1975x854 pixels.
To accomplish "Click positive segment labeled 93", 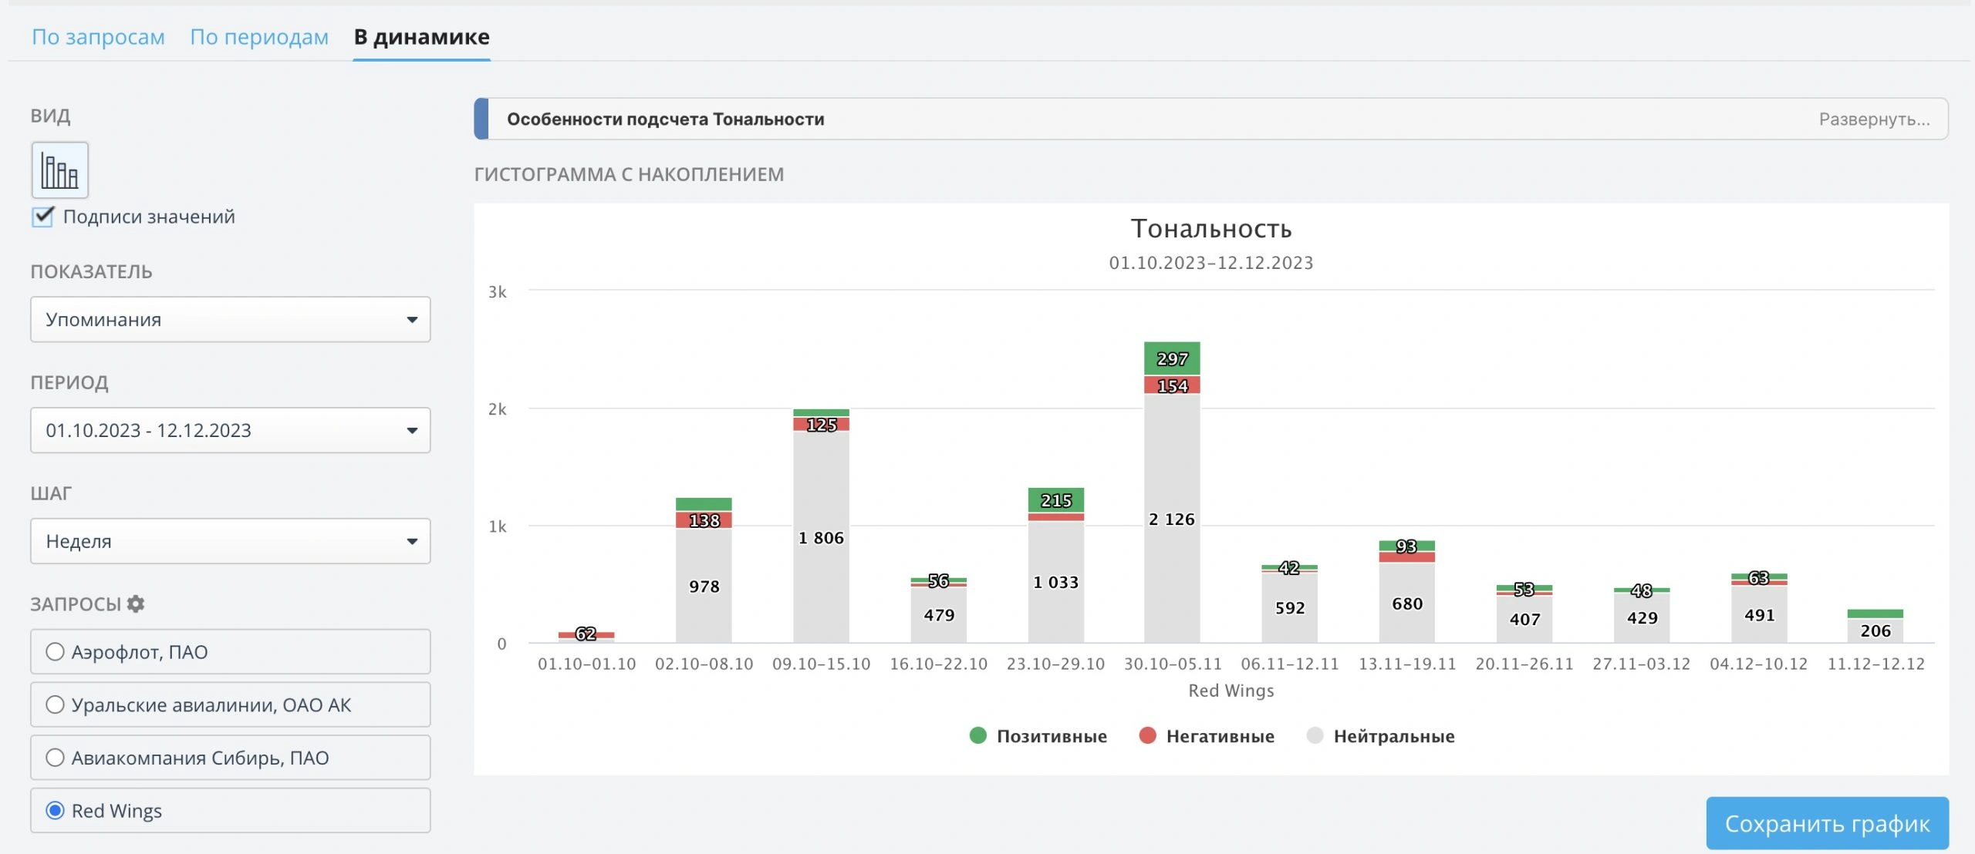I will [x=1406, y=546].
